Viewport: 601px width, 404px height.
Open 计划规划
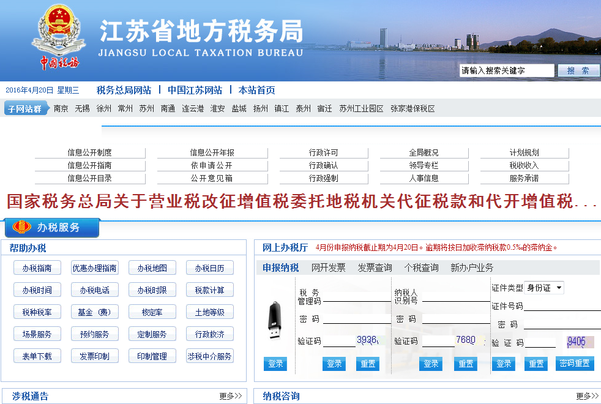click(x=524, y=152)
